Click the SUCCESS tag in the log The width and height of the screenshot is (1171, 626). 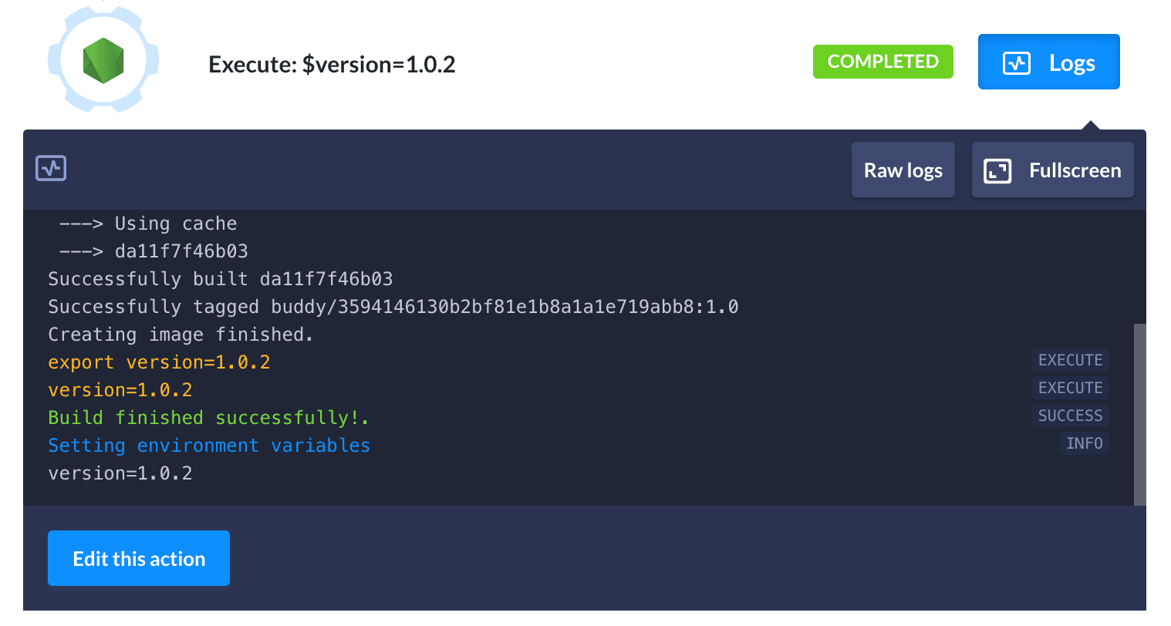[x=1070, y=416]
